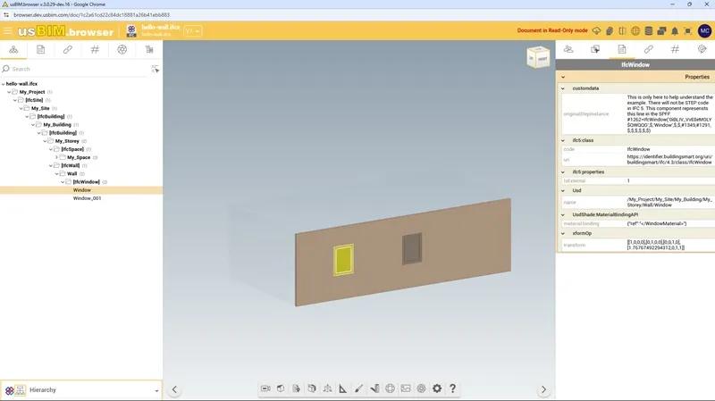
Task: Click the section box tool in bottom toolbar
Action: tap(312, 388)
